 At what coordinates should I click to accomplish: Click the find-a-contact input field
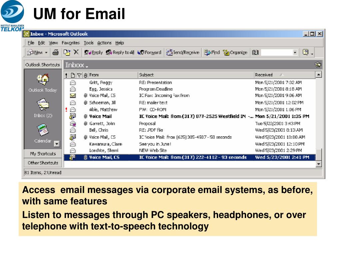[x=277, y=52]
